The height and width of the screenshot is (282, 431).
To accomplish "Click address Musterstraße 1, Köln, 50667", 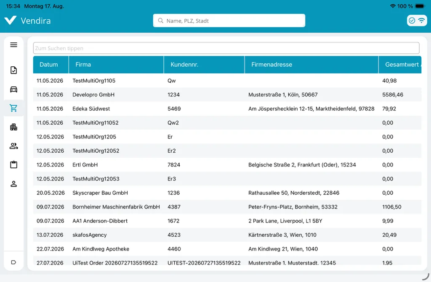I will coord(283,94).
